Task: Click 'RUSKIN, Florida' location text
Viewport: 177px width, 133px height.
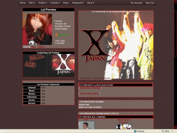Action: pos(63,26)
